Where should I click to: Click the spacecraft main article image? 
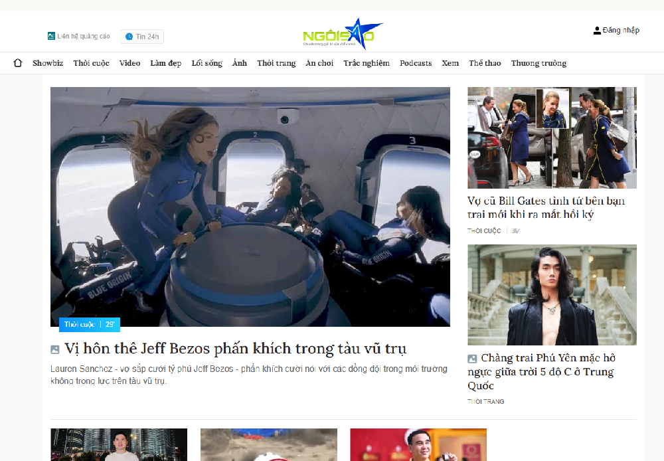pos(250,206)
